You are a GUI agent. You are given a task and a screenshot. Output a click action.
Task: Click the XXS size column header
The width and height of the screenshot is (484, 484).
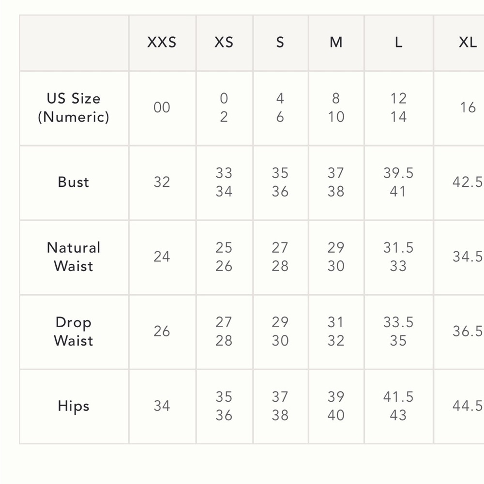coord(162,43)
